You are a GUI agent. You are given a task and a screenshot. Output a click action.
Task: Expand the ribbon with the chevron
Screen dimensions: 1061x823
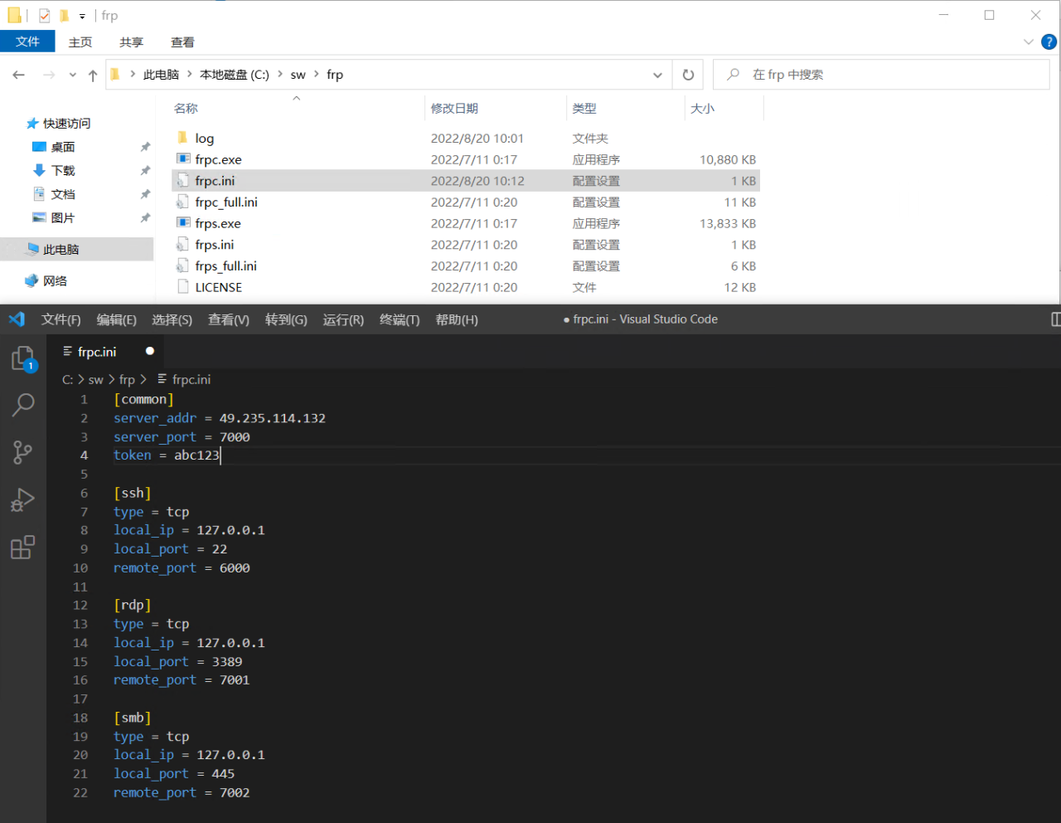(x=1028, y=41)
